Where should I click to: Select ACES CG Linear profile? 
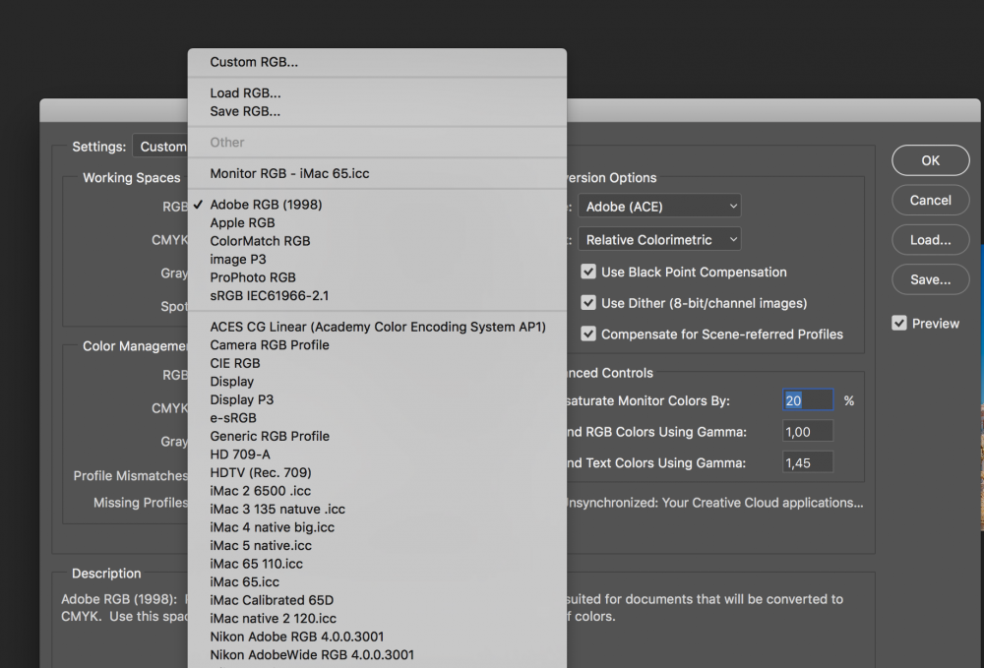(x=377, y=327)
